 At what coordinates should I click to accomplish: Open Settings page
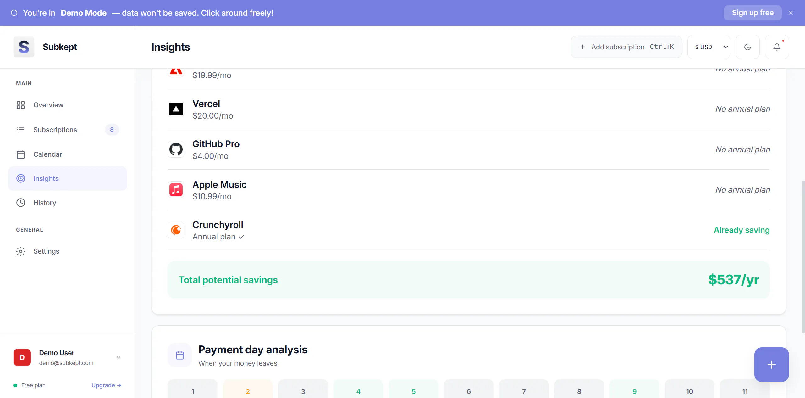tap(67, 251)
